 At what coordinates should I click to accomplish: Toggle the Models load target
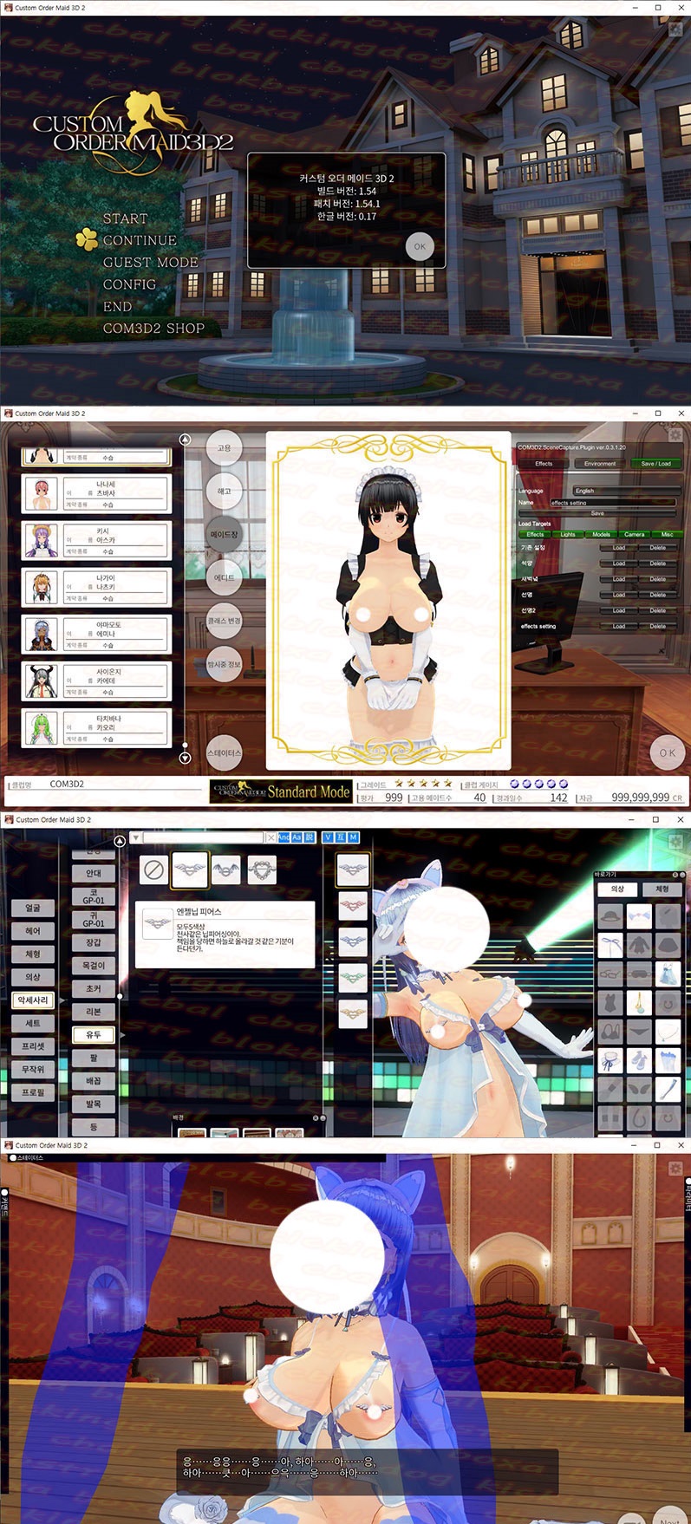pos(601,534)
